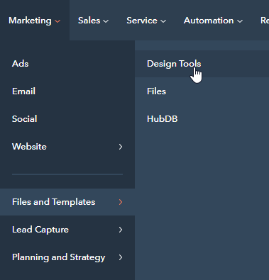Expand Files and Templates submenu
This screenshot has width=269, height=280.
pyautogui.click(x=67, y=202)
